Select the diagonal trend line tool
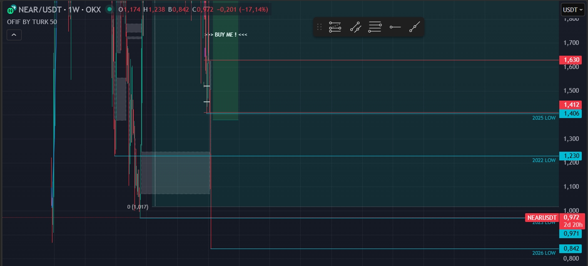Screen dimensions: 588x266 point(414,27)
